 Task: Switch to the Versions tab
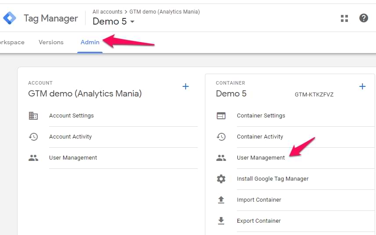51,43
